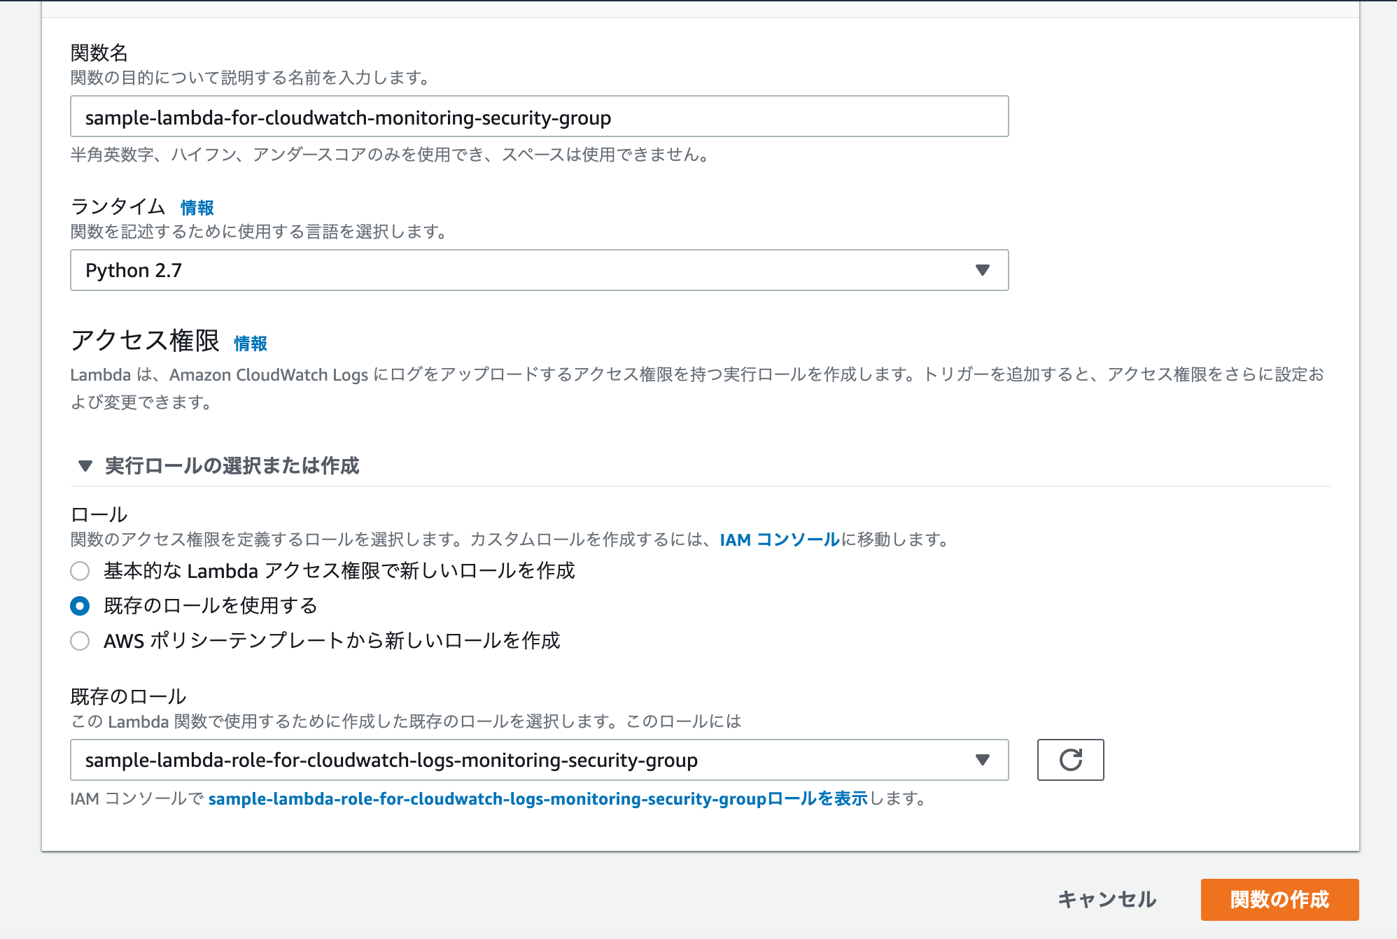Select 基本的な Lambda アクセス権限で新しいロールを作成 radio
This screenshot has width=1397, height=939.
pyautogui.click(x=80, y=571)
